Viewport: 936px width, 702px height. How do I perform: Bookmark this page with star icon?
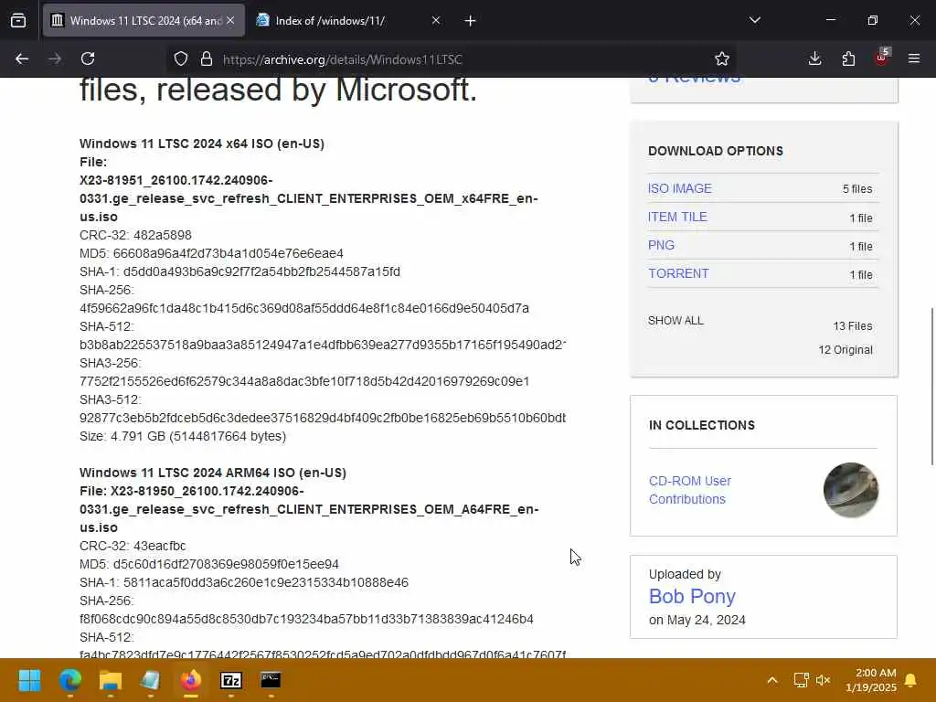tap(722, 58)
